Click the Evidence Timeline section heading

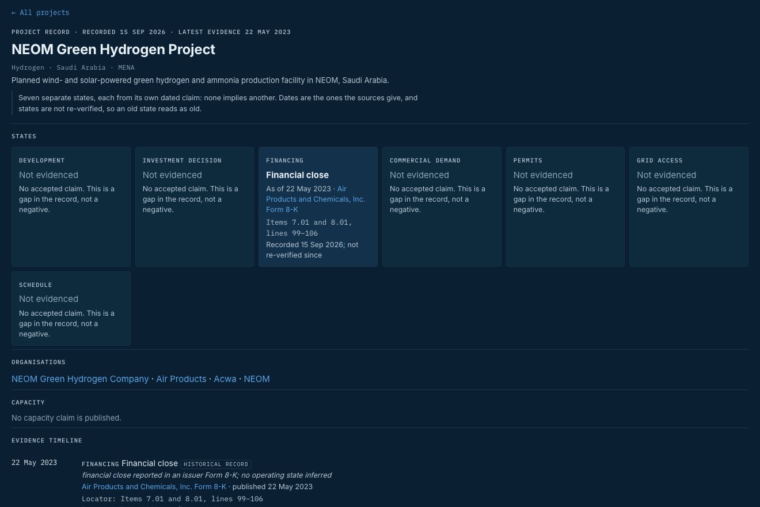point(47,441)
